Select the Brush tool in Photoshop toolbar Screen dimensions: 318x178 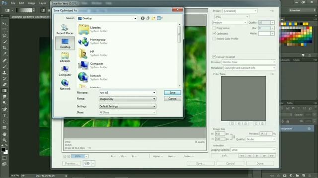pyautogui.click(x=4, y=66)
